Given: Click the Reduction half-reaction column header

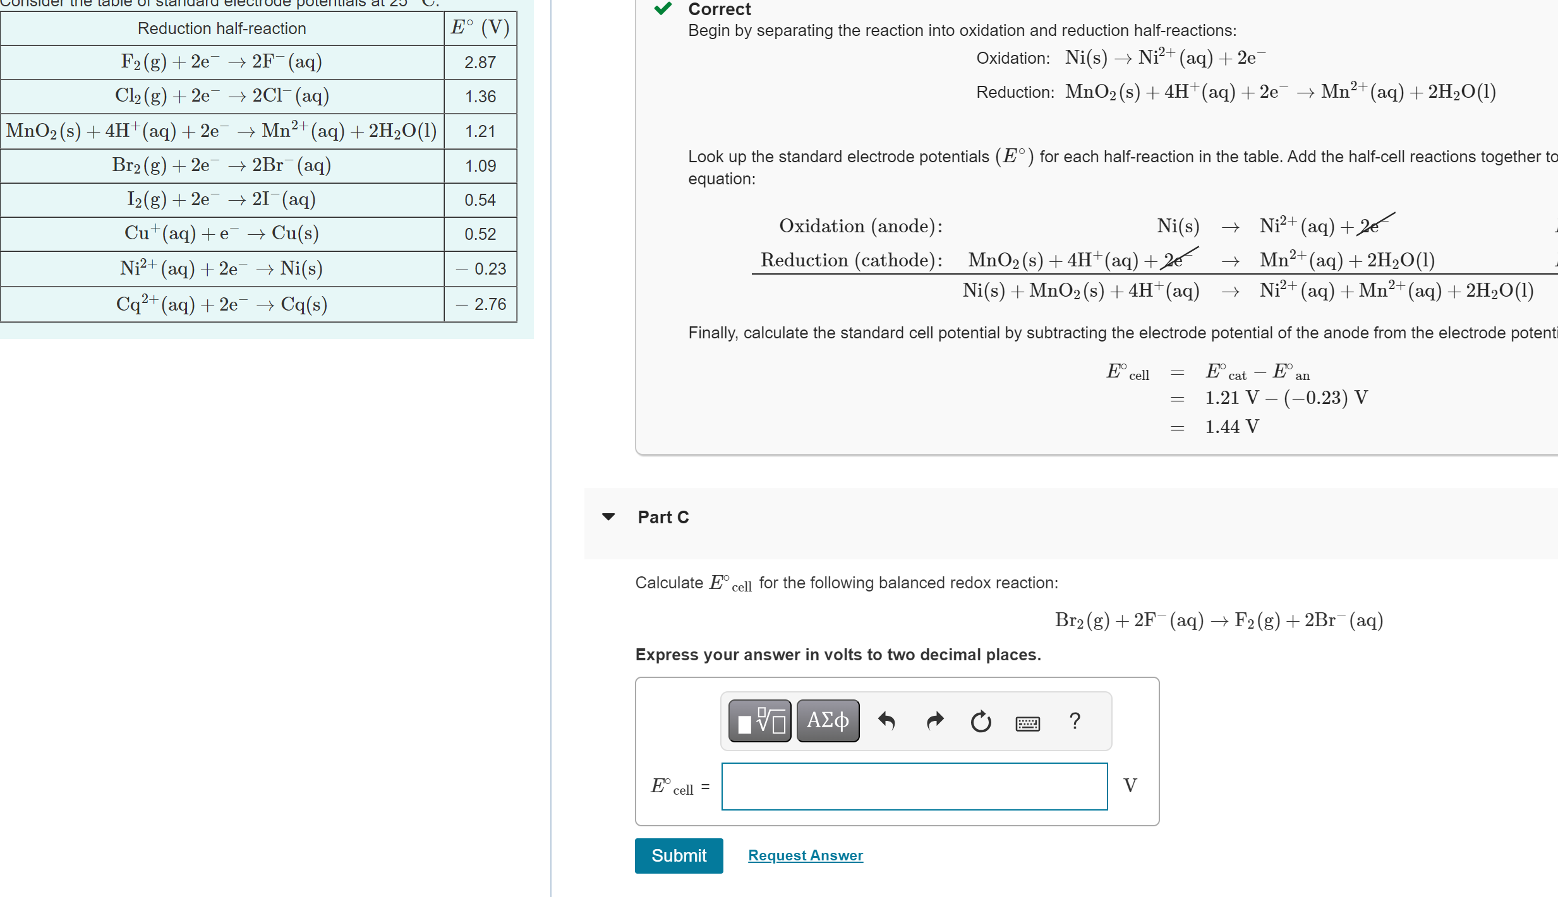Looking at the screenshot, I should (221, 28).
